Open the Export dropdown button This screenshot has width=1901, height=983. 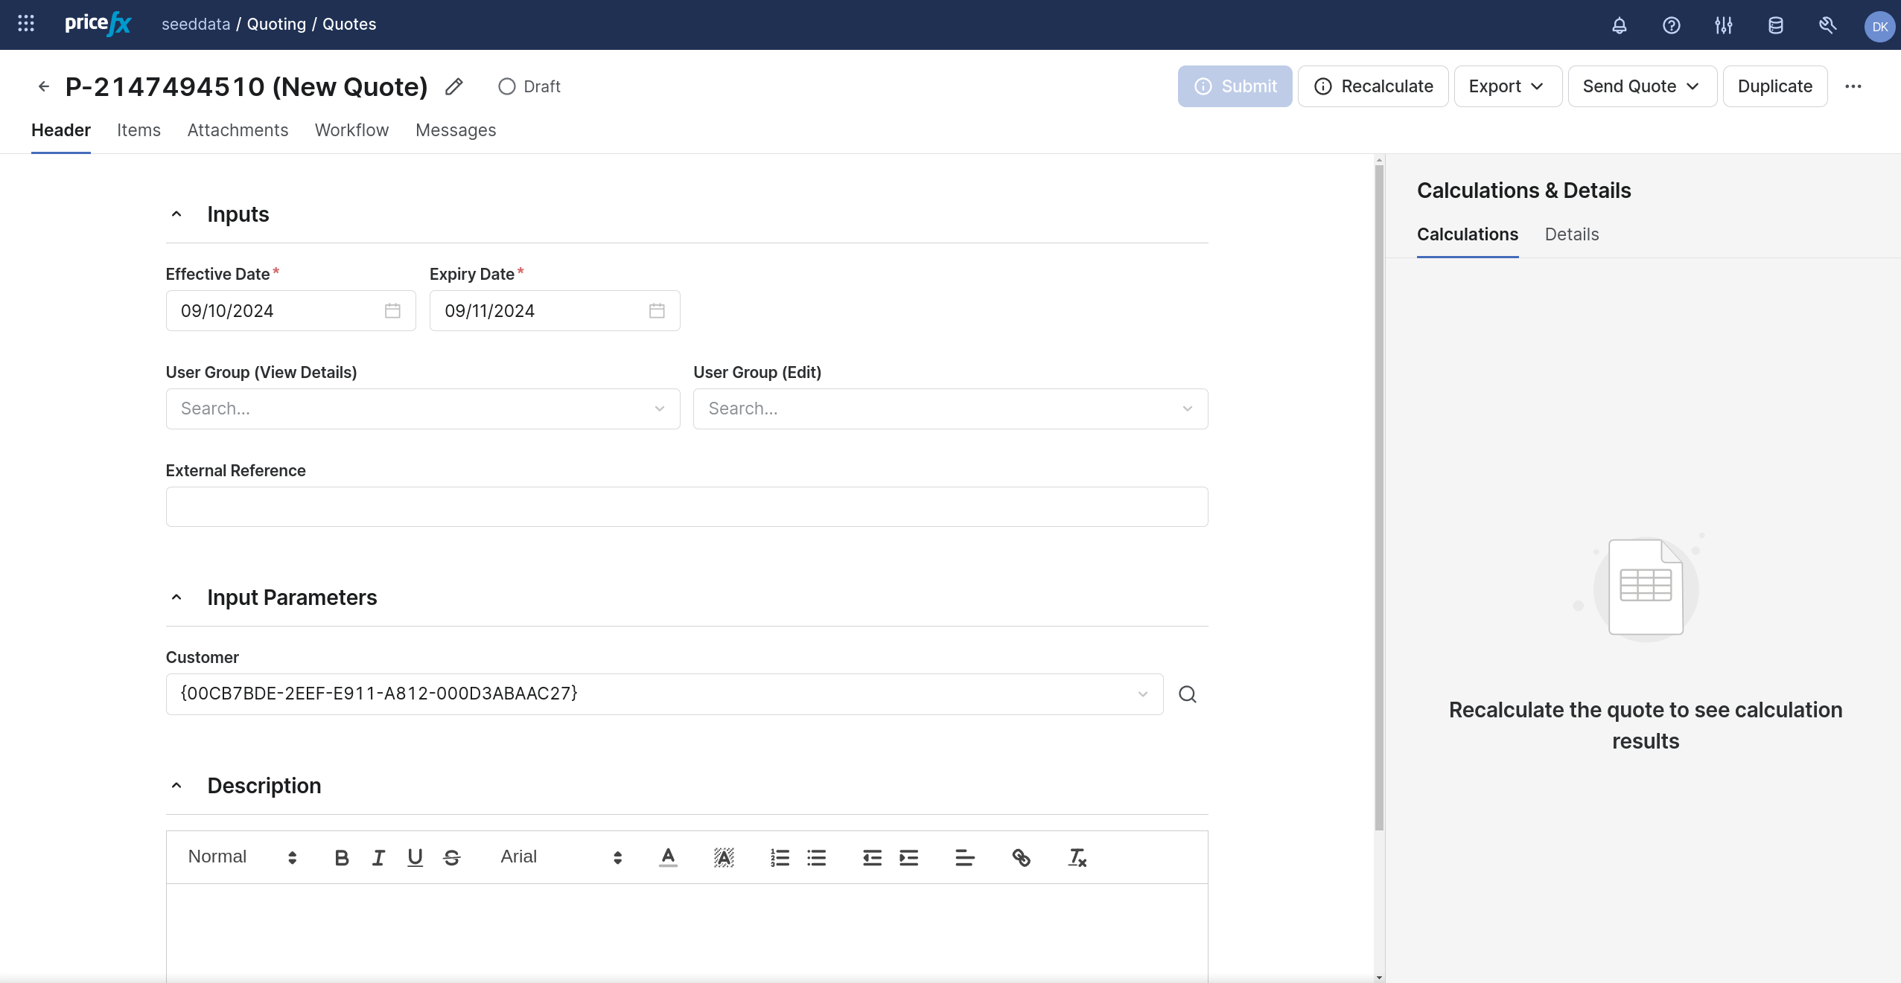click(x=1507, y=86)
